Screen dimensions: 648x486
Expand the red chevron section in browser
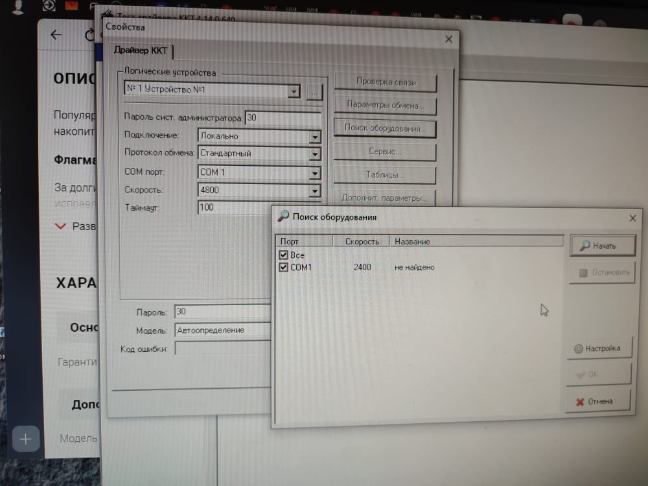[61, 226]
